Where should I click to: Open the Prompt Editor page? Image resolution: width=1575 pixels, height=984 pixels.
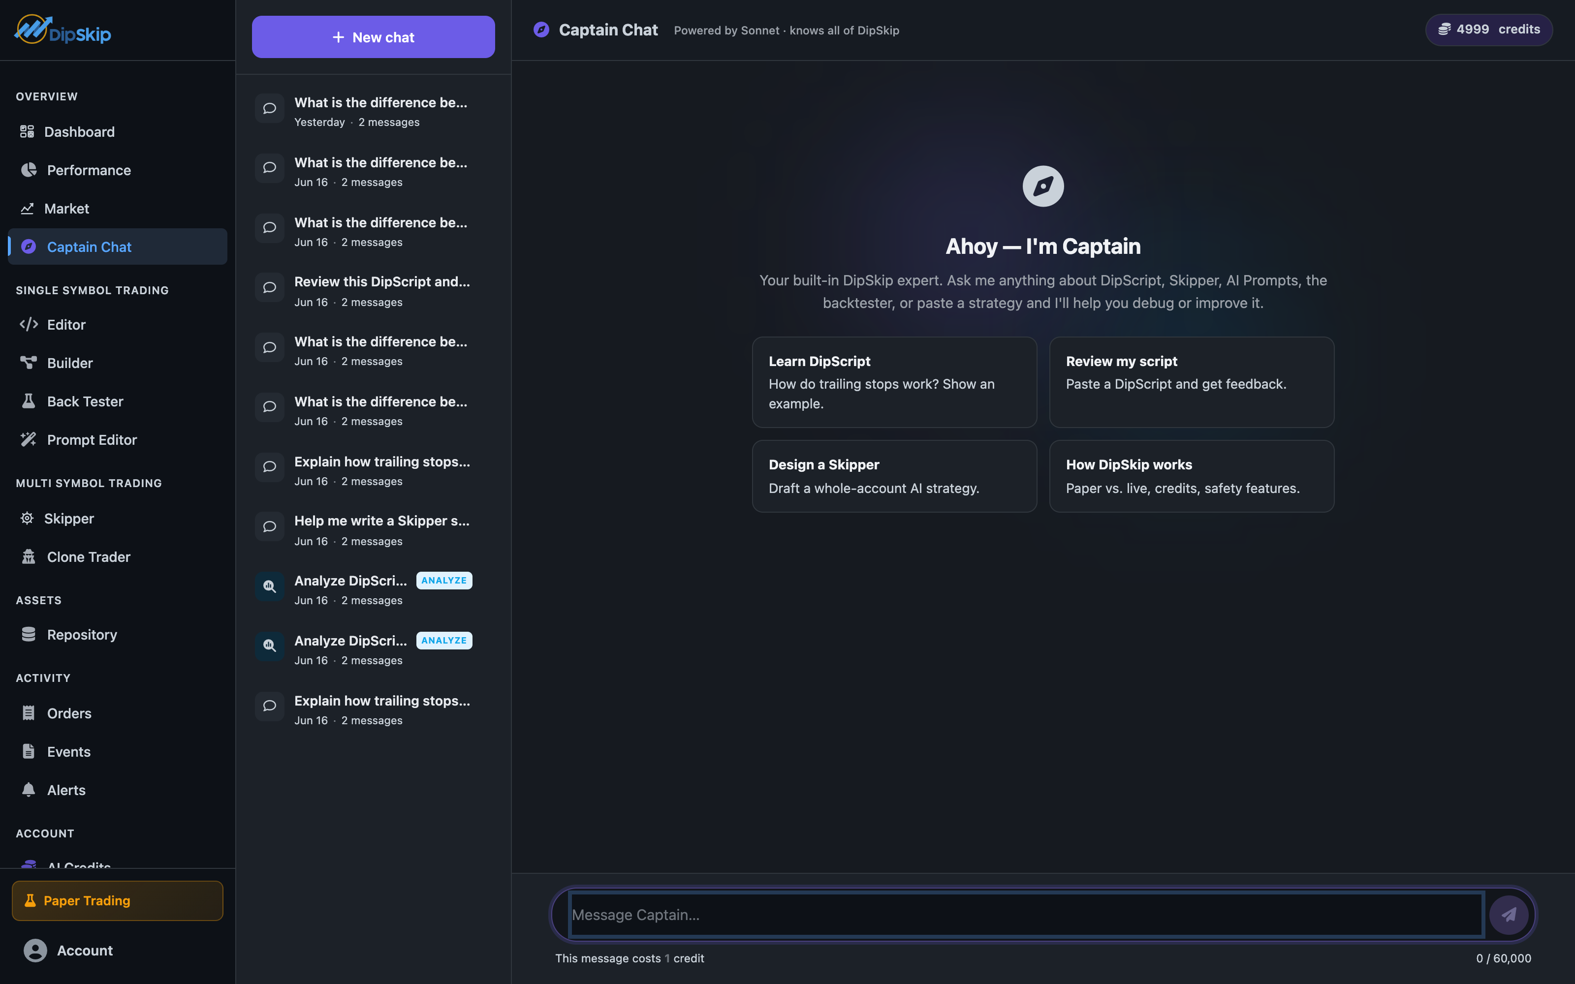click(117, 440)
